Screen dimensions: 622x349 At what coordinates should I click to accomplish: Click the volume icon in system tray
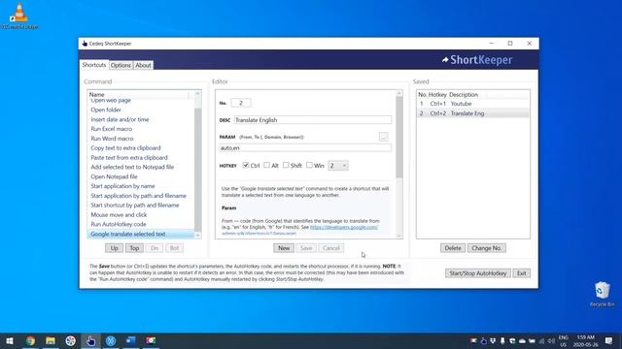[x=551, y=340]
